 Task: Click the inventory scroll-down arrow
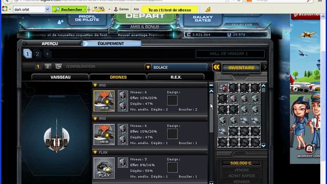tap(264, 145)
